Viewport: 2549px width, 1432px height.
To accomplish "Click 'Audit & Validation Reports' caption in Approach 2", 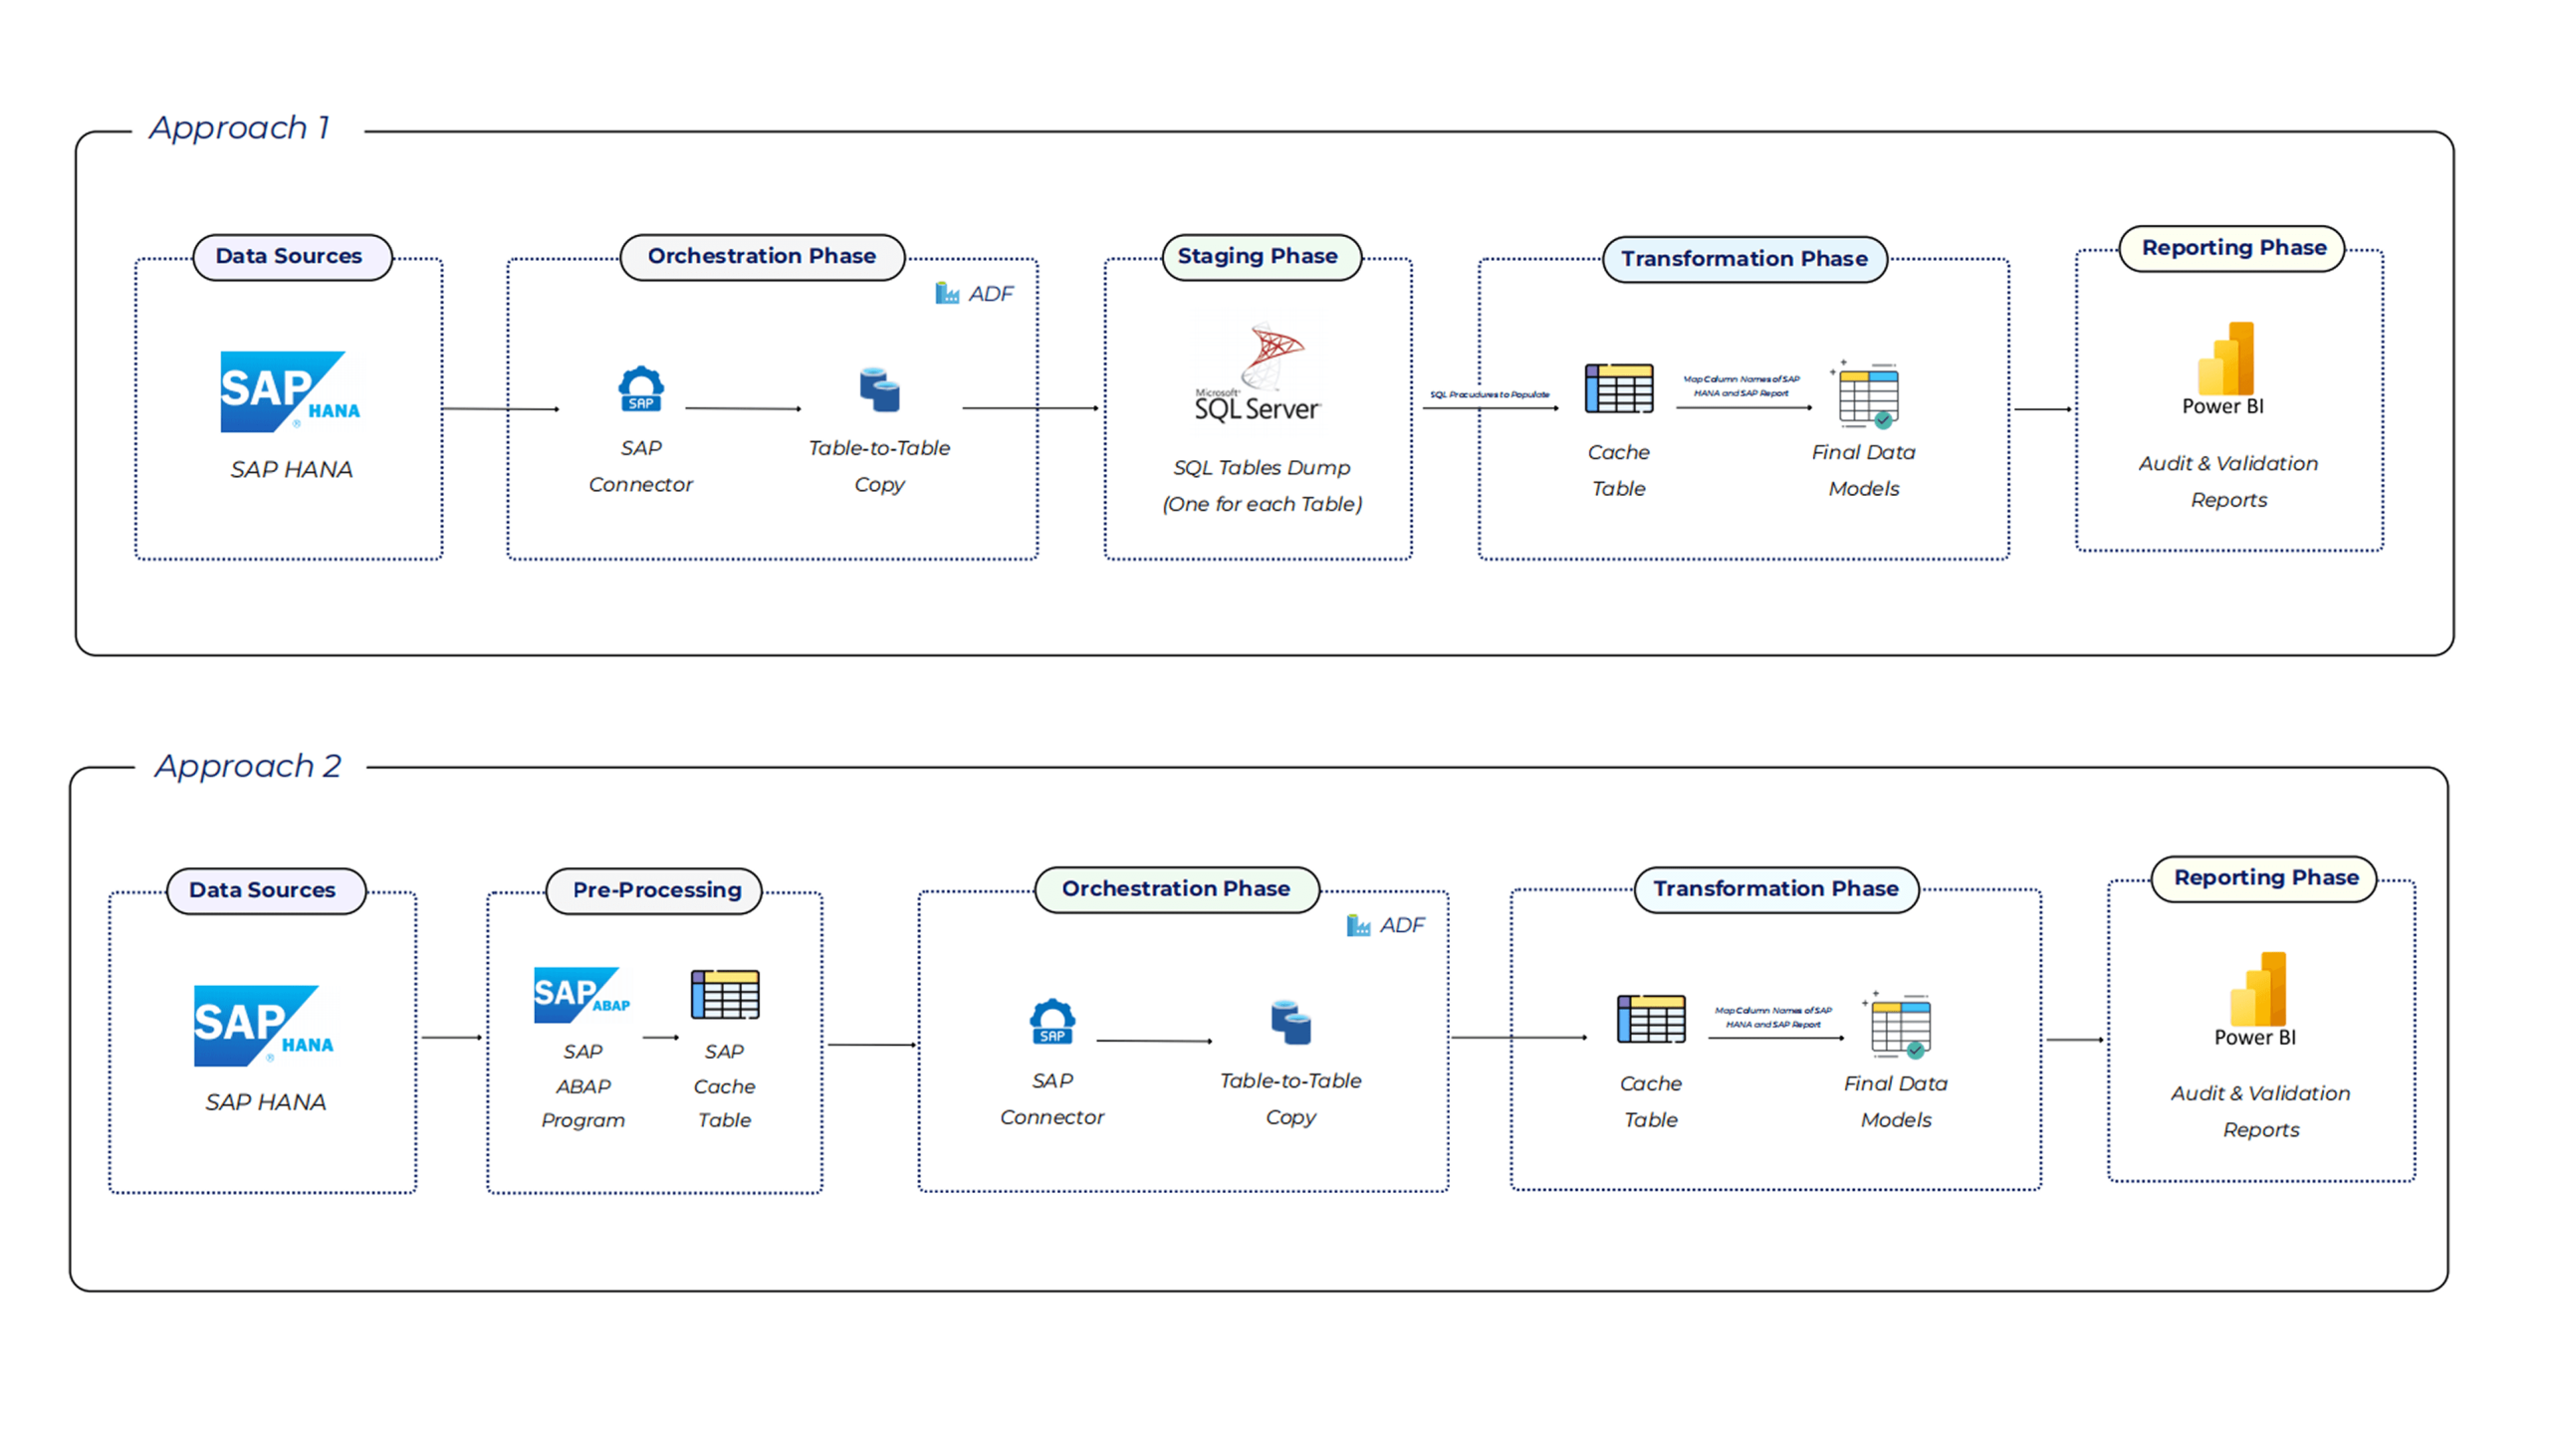I will tap(2261, 1112).
